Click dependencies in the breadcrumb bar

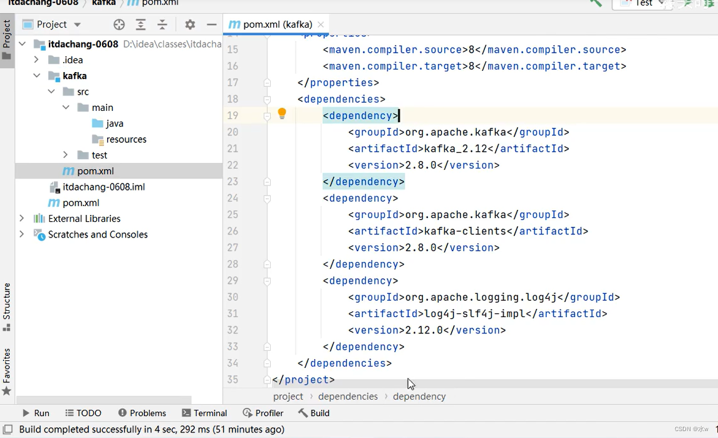(x=348, y=397)
